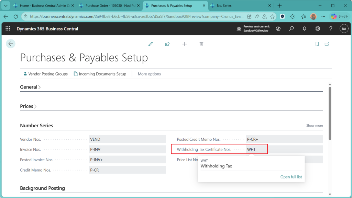Click the search magnifier in header
This screenshot has height=198, width=352.
(291, 29)
